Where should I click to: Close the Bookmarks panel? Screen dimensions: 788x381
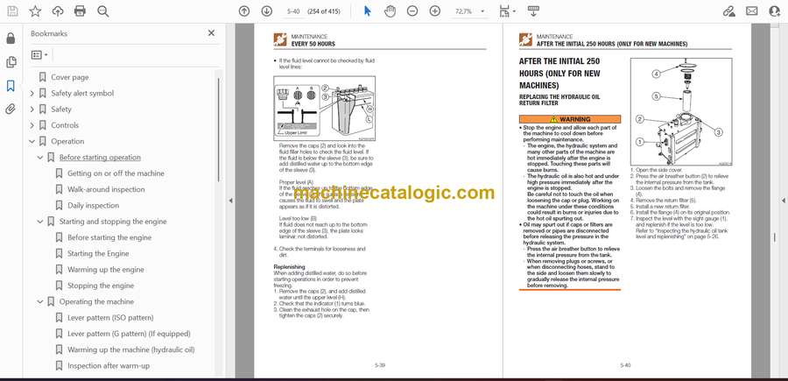click(x=211, y=33)
